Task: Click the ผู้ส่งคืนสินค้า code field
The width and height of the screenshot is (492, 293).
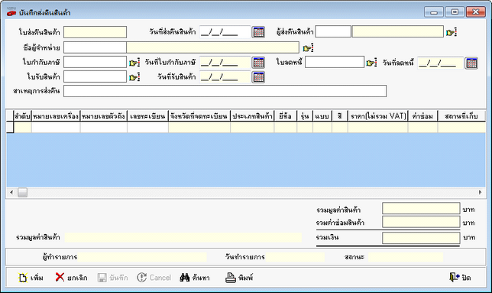Action: pos(333,31)
